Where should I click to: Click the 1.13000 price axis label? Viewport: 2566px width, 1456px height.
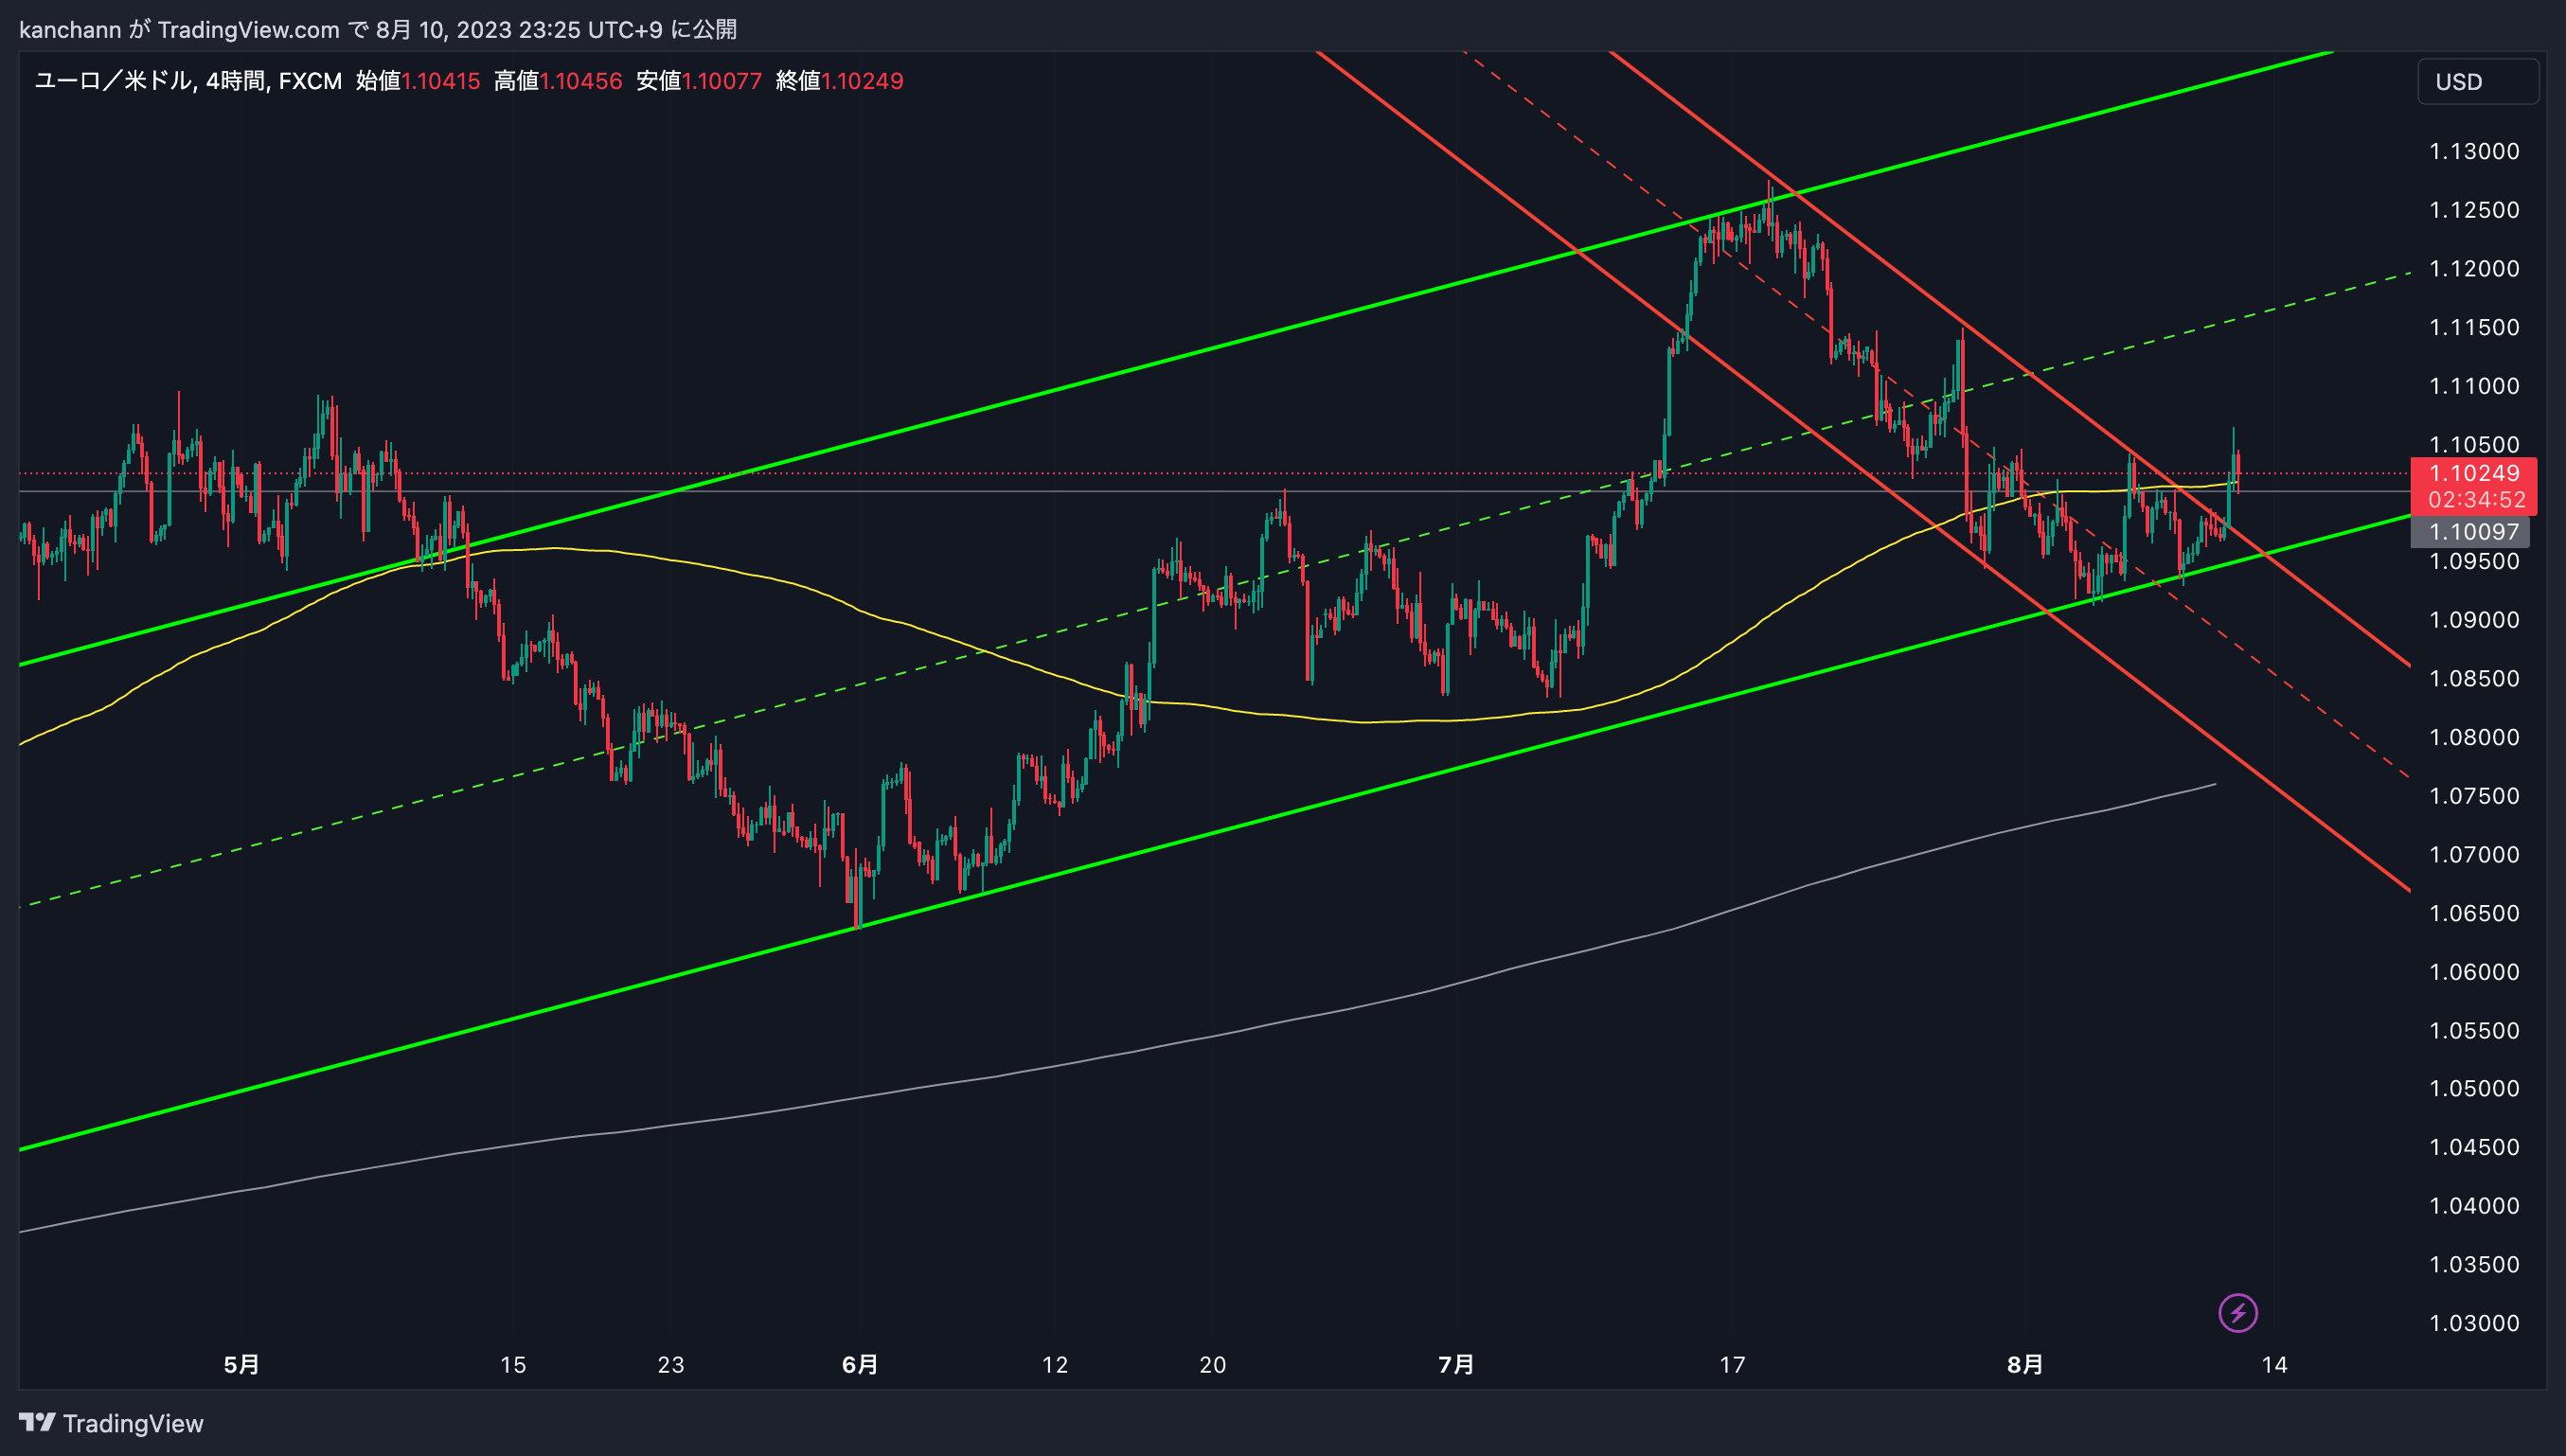point(2474,151)
